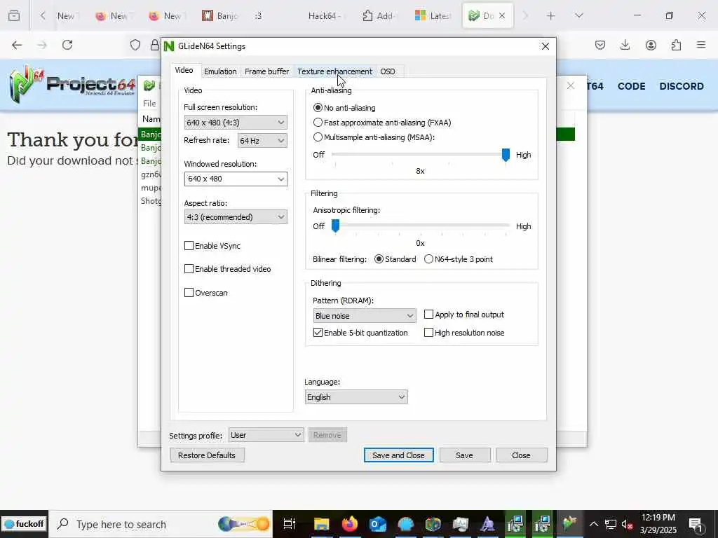The width and height of the screenshot is (718, 538).
Task: Reload the page with the refresh icon
Action: point(67,45)
